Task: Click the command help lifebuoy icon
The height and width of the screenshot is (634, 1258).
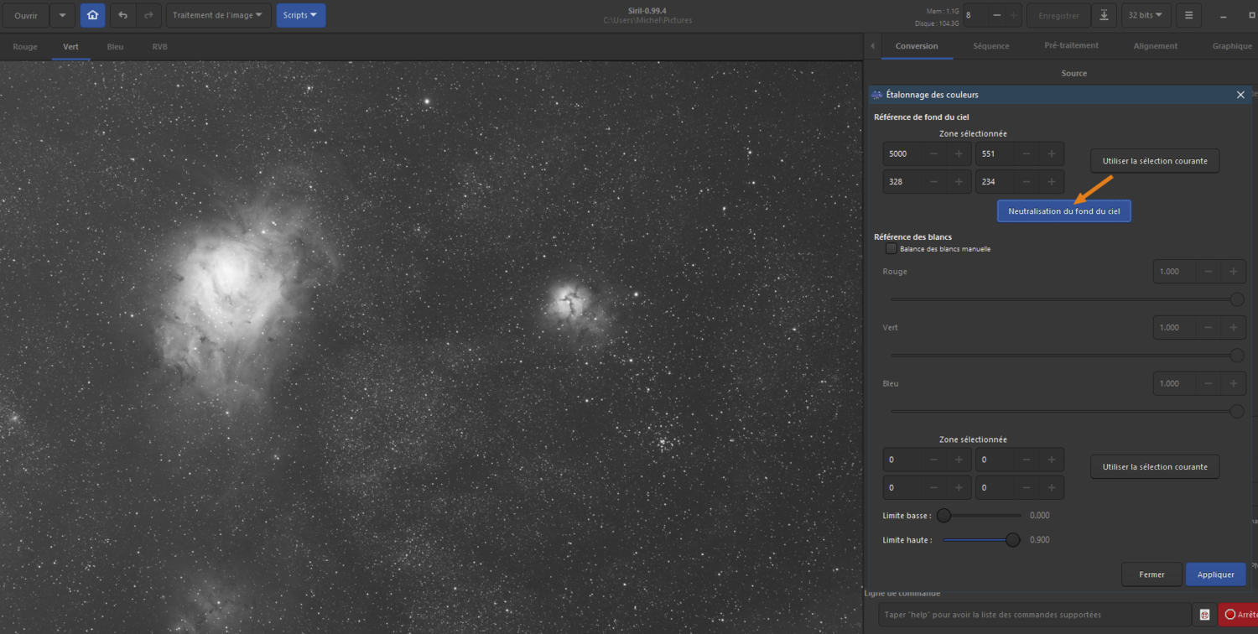Action: pyautogui.click(x=1204, y=615)
